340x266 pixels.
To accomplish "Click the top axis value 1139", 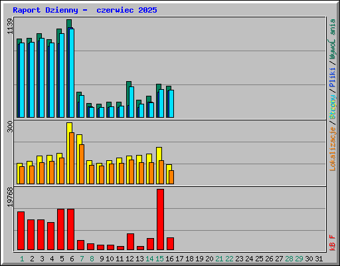I will pyautogui.click(x=10, y=27).
